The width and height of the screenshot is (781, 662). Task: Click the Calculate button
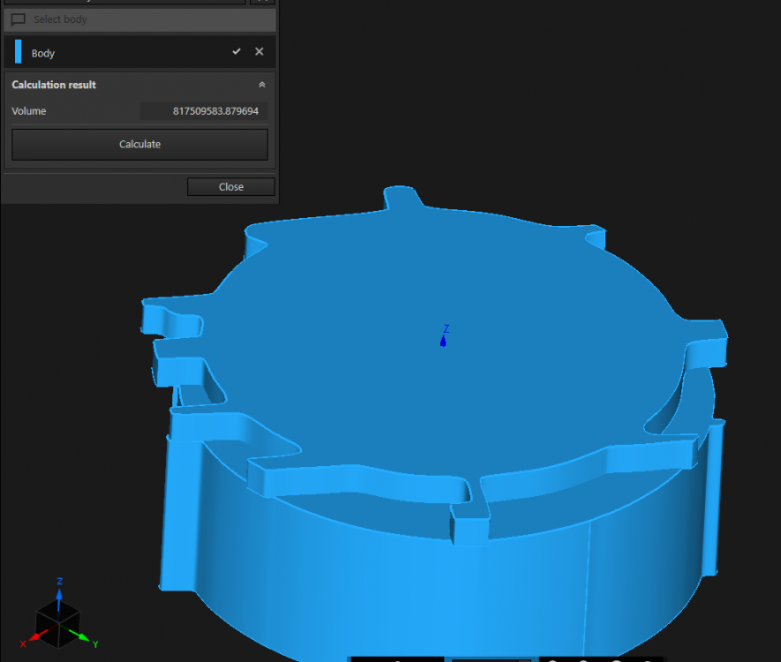point(139,145)
